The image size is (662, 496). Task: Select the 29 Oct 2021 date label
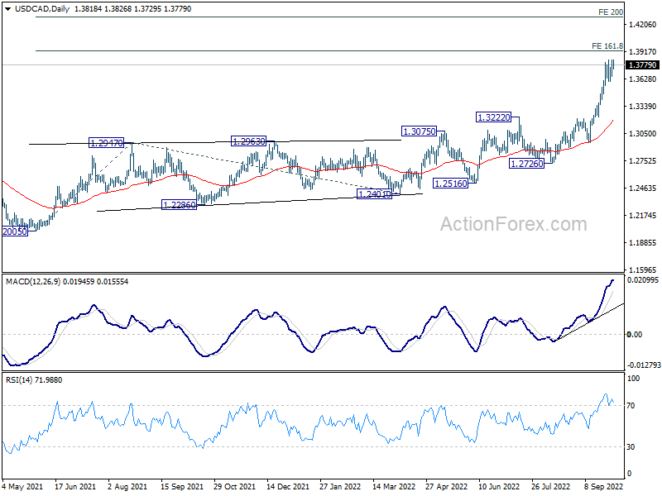[234, 487]
